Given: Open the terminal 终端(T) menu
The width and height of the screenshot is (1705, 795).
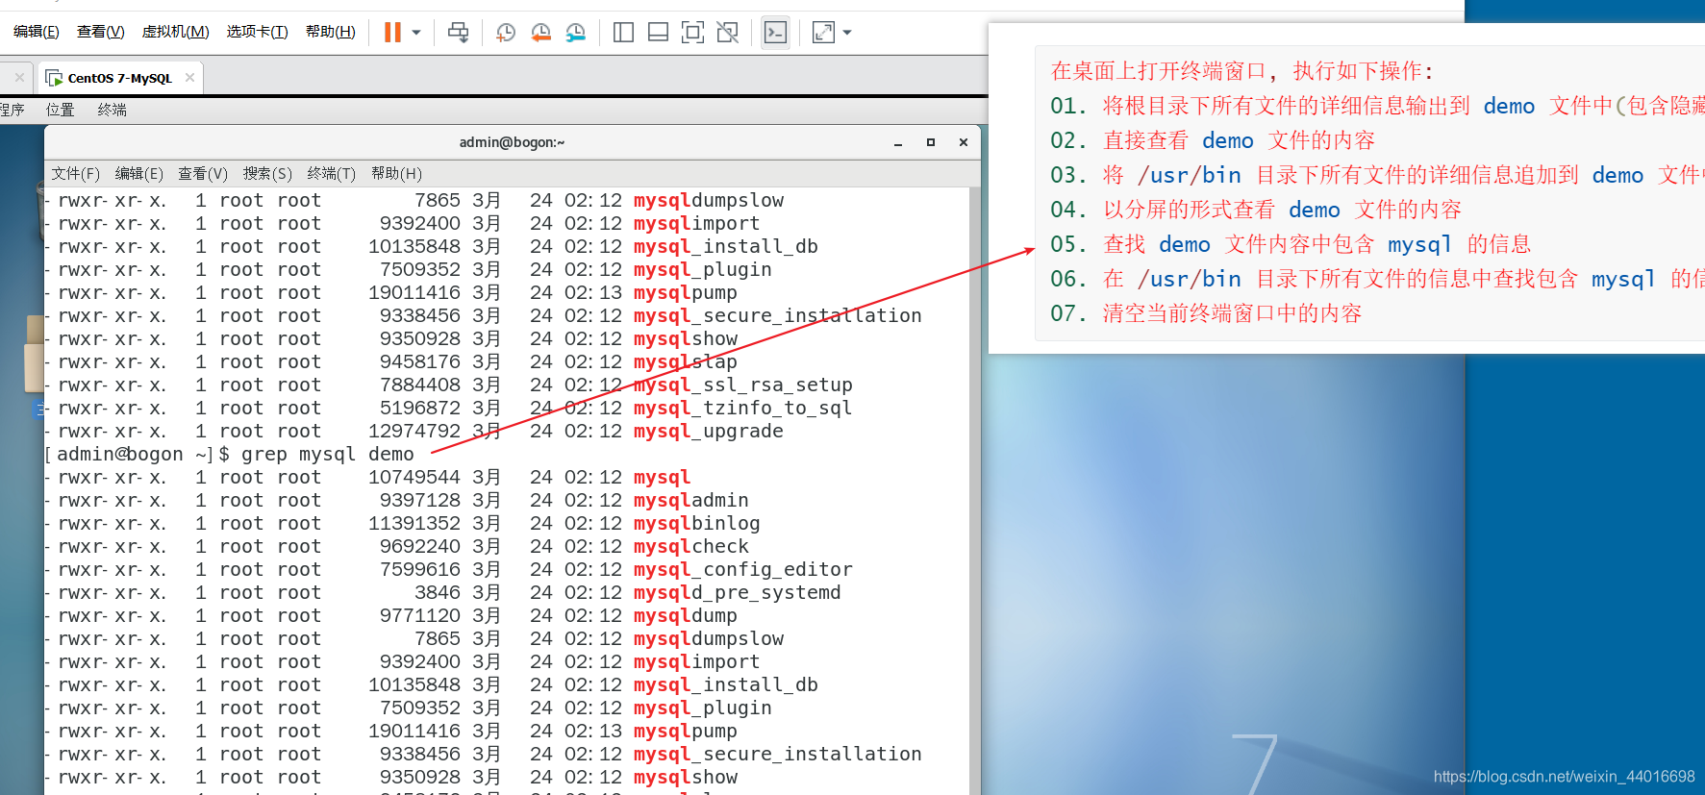Looking at the screenshot, I should coord(332,174).
